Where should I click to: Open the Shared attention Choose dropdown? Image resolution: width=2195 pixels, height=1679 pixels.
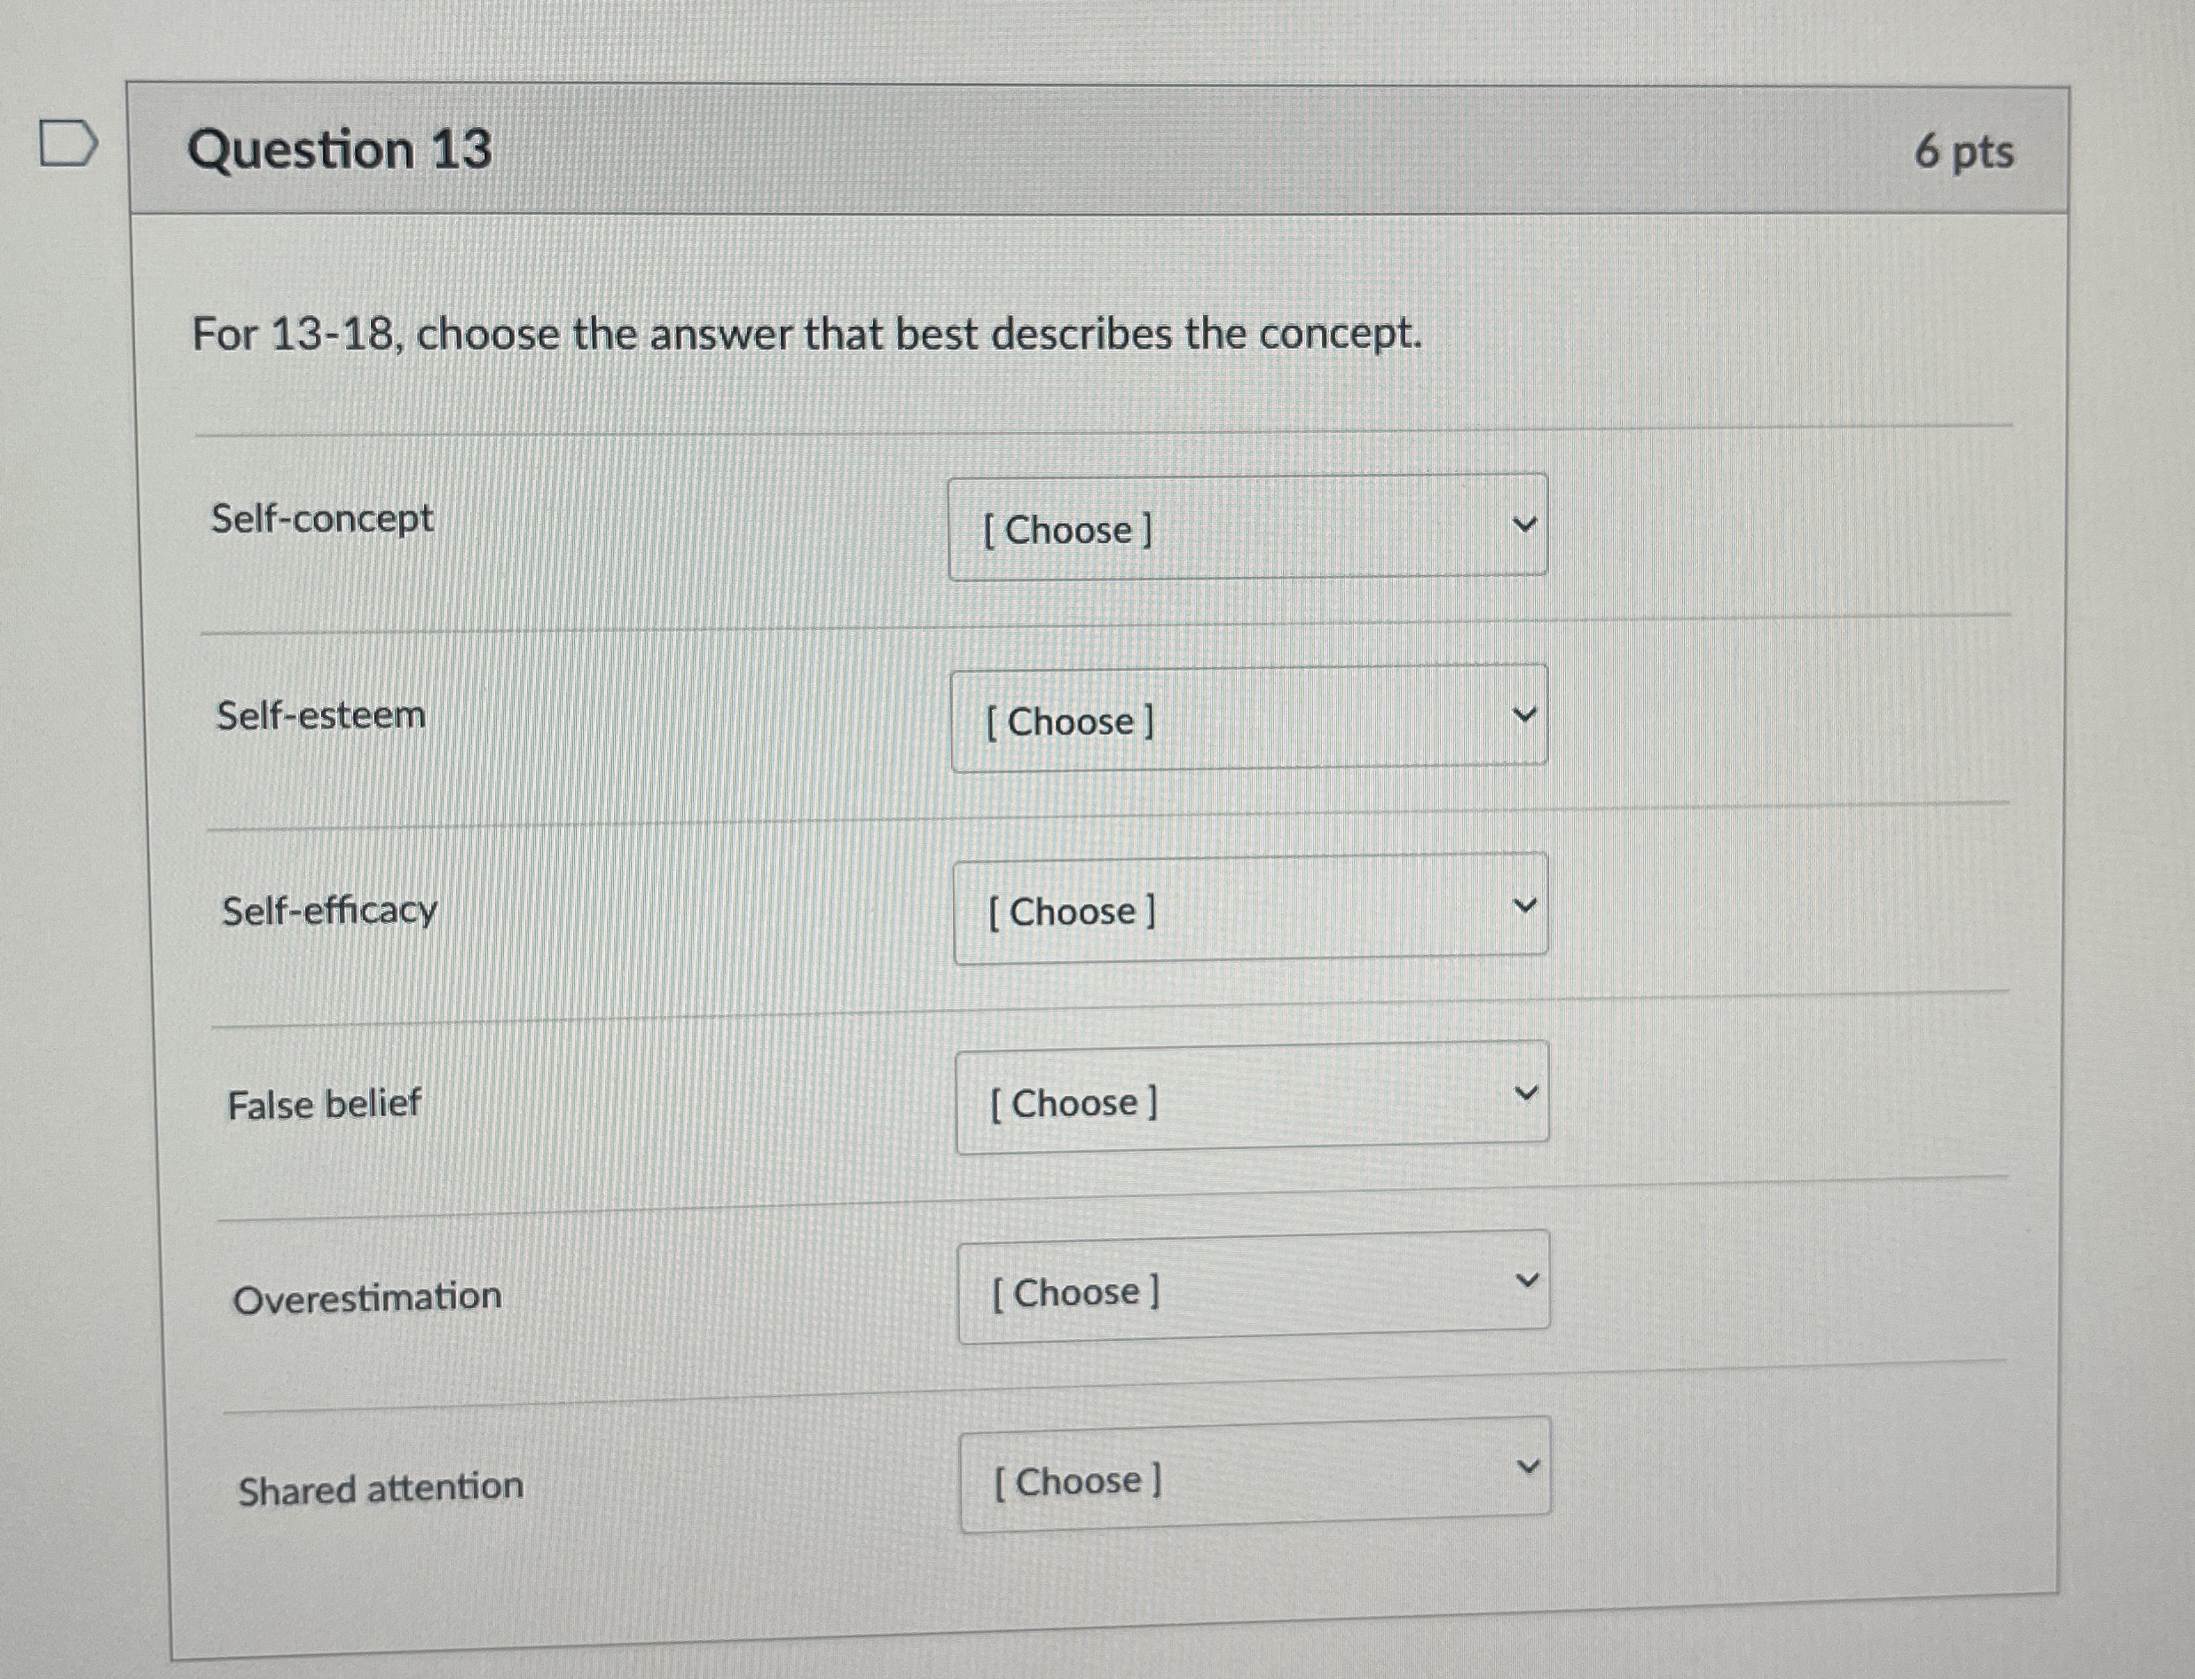click(1252, 1480)
